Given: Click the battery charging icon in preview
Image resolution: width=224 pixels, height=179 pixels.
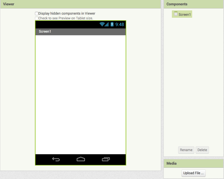Looking at the screenshot, I should (x=112, y=24).
